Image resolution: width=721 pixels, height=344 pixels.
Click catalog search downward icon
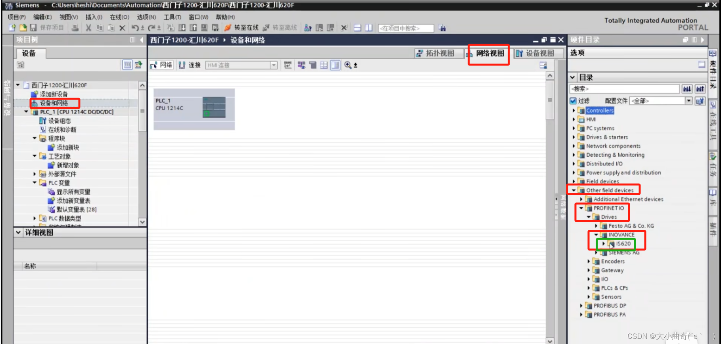(687, 89)
